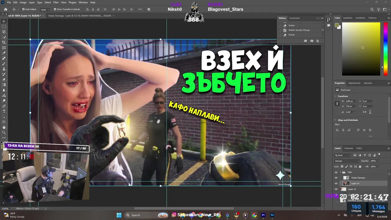Select the Hand tool
The width and height of the screenshot is (391, 220).
(x=4, y=127)
